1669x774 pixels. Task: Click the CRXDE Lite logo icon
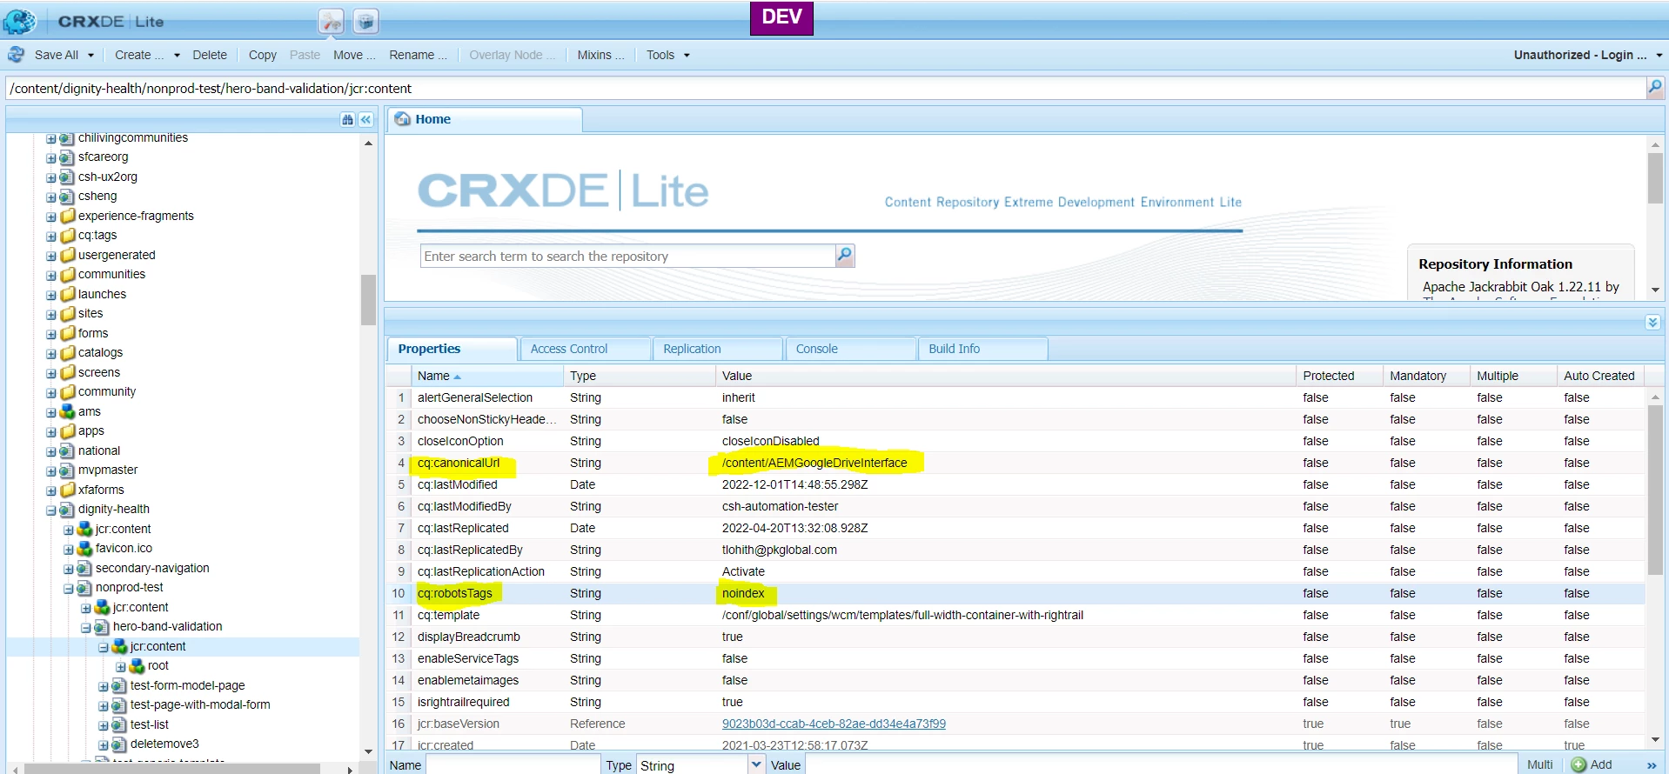pyautogui.click(x=20, y=22)
